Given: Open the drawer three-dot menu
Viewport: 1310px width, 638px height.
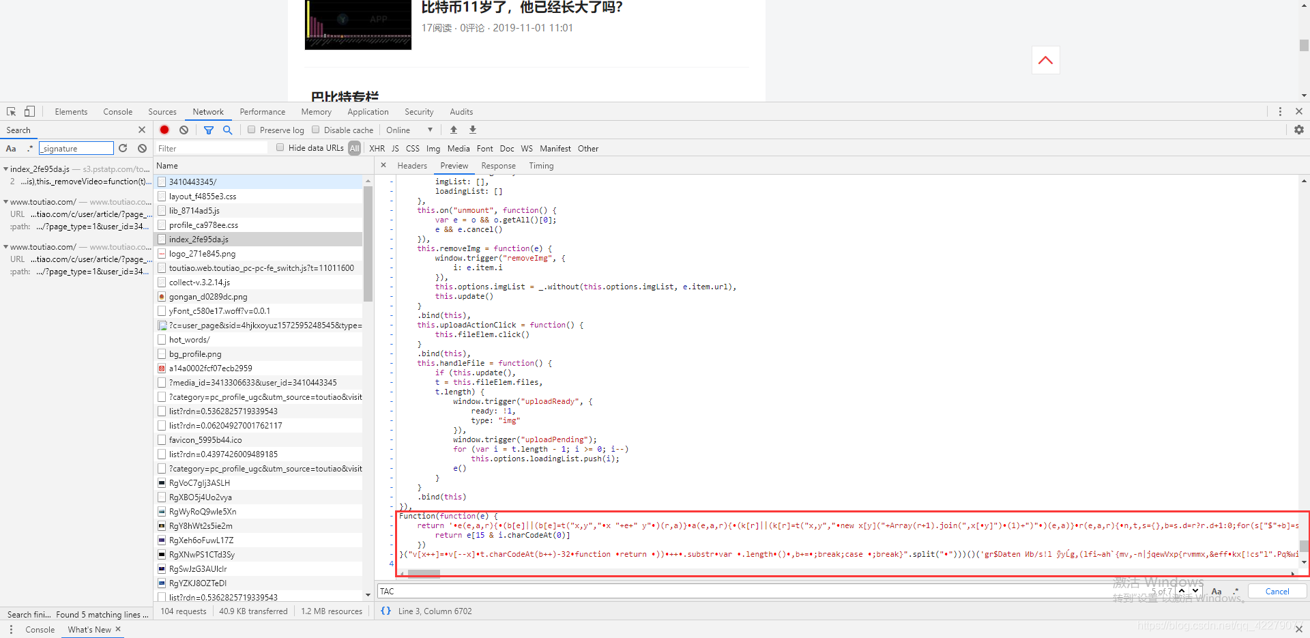Looking at the screenshot, I should tap(11, 629).
